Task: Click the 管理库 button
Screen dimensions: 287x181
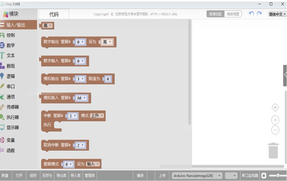Action: [x=90, y=176]
